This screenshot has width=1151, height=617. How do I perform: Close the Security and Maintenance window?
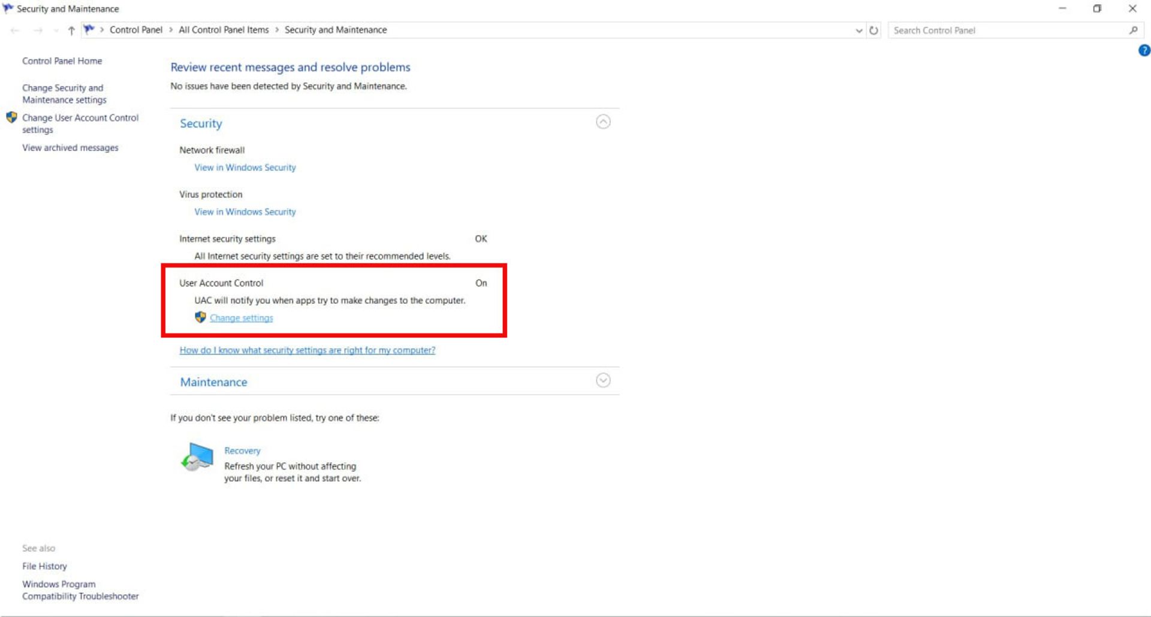tap(1132, 8)
